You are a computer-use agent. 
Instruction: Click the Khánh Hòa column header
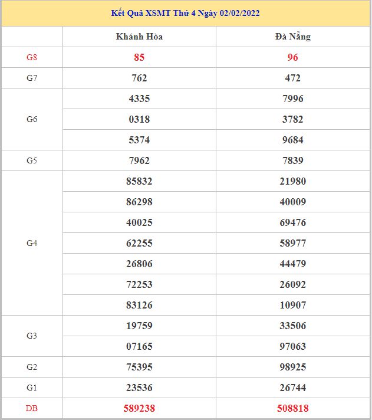click(x=139, y=37)
